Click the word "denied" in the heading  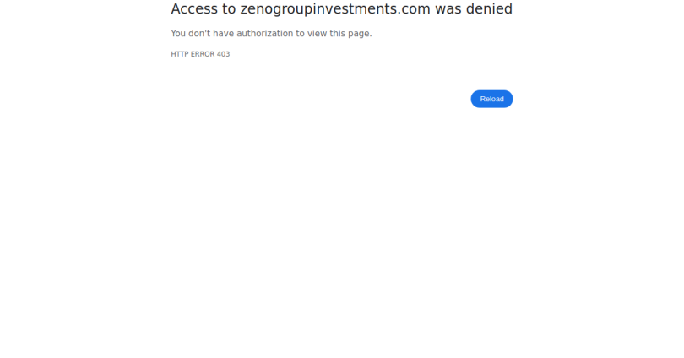pos(489,9)
